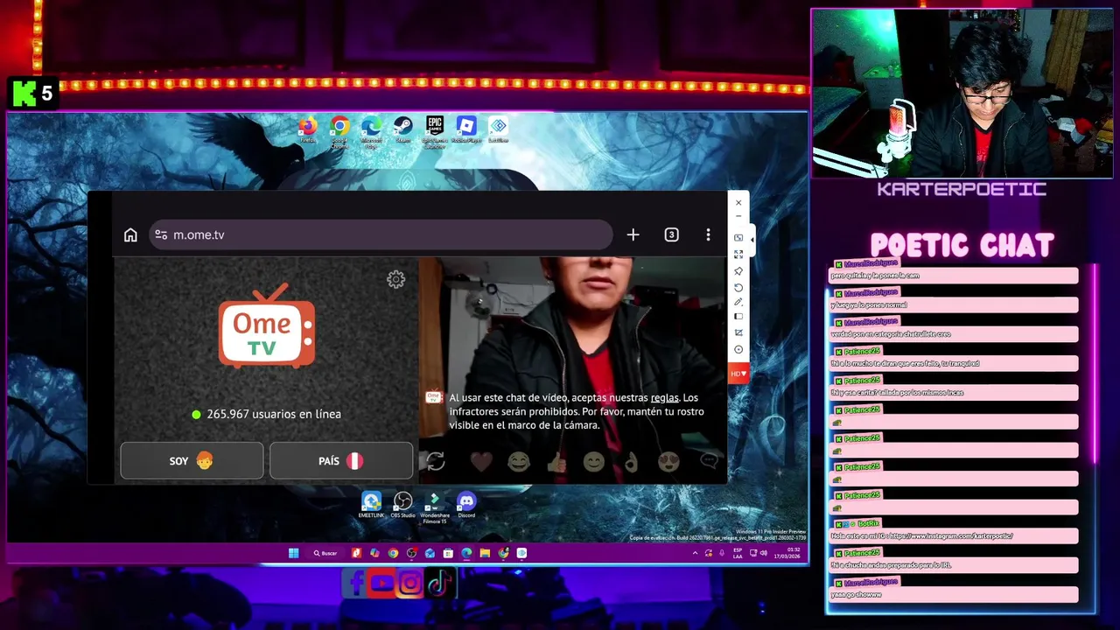Open the Firefox desktop shortcut
This screenshot has width=1120, height=630.
point(308,129)
